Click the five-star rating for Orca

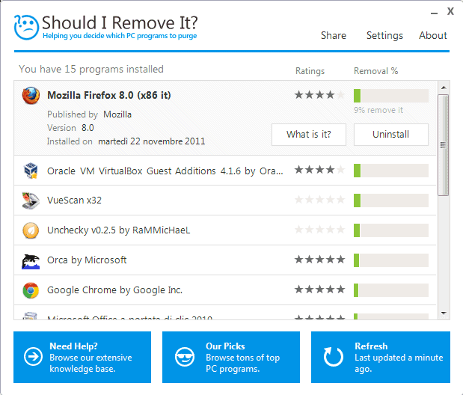tap(320, 260)
